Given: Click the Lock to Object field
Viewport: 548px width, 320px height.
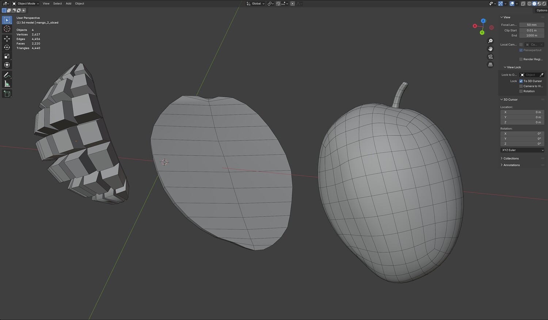Looking at the screenshot, I should (529, 75).
